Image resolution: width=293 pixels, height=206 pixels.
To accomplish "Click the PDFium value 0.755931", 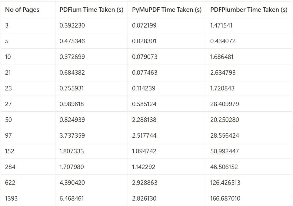I will tap(72, 88).
